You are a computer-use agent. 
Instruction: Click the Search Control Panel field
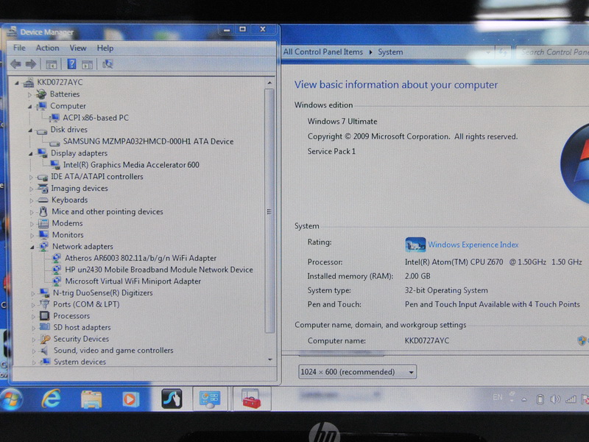(x=552, y=52)
